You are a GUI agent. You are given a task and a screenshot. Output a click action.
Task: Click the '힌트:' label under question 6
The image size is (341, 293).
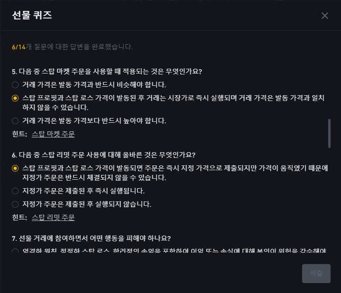tap(19, 217)
